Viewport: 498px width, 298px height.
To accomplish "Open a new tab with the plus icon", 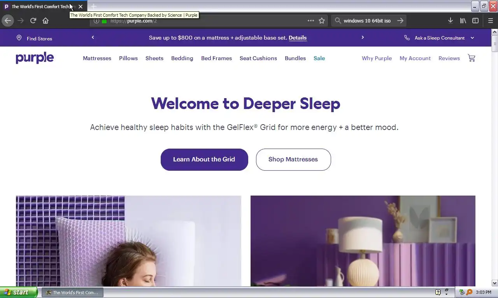I will tap(93, 6).
